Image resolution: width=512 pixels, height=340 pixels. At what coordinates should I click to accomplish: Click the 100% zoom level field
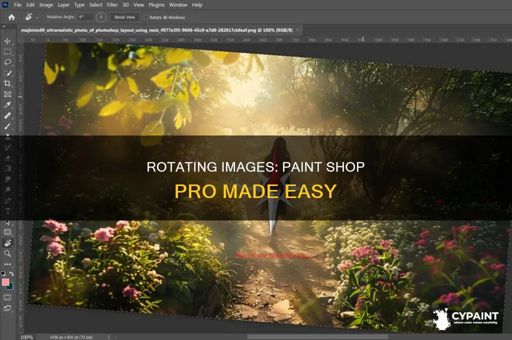point(27,337)
